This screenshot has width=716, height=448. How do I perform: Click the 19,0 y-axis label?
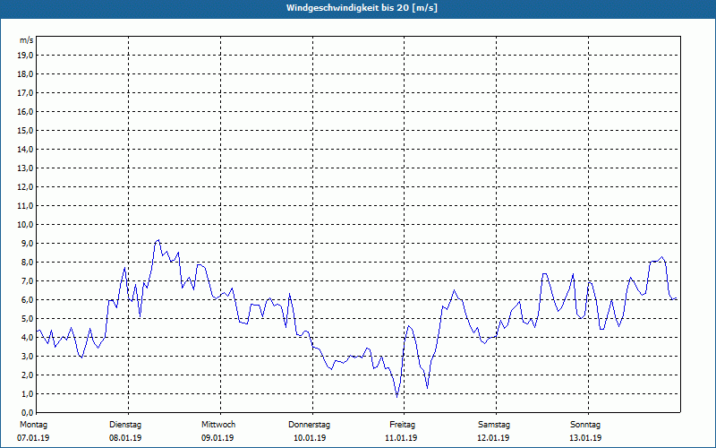click(x=25, y=56)
